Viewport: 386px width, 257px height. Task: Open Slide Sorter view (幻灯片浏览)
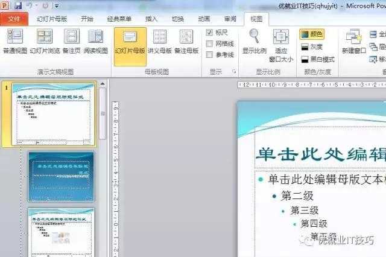point(45,41)
